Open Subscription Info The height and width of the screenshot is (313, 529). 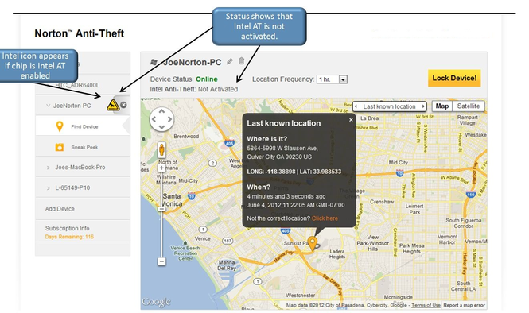(x=67, y=229)
